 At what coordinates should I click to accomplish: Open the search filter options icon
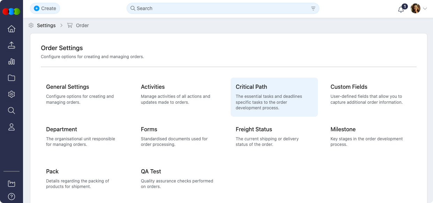click(x=313, y=8)
